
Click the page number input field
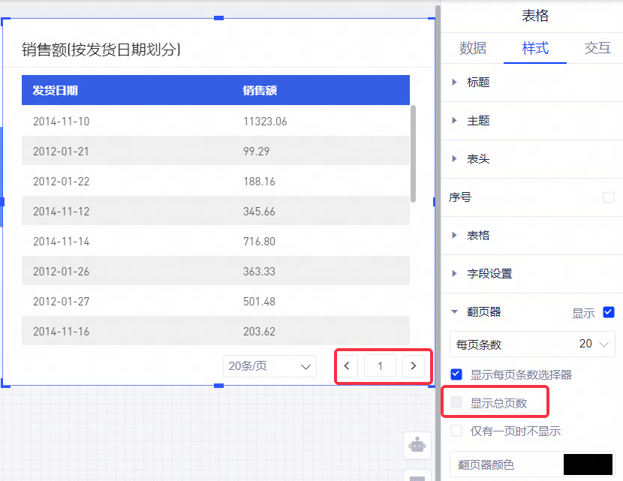[380, 366]
